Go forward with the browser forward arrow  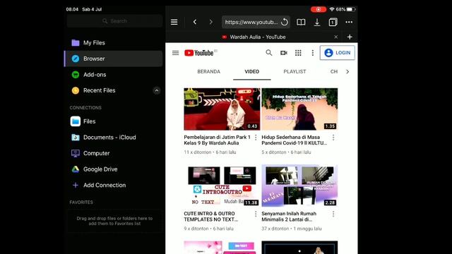[210, 22]
